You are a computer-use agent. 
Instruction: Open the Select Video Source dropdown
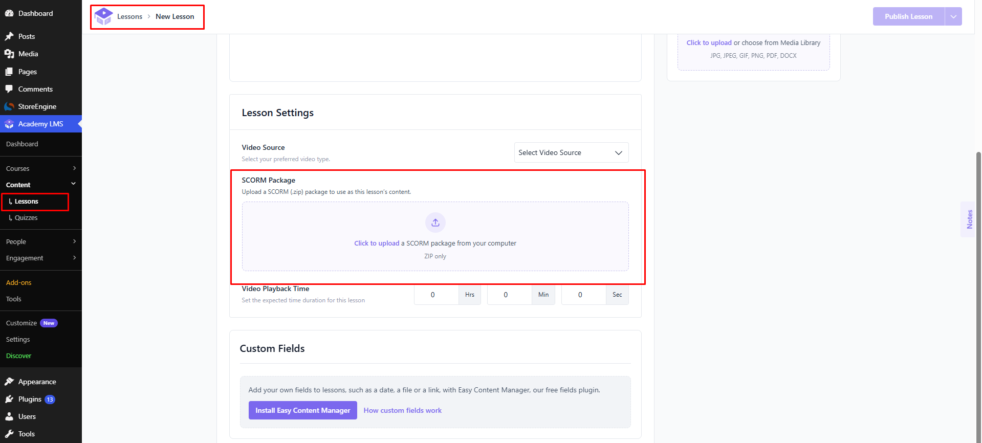click(x=571, y=152)
